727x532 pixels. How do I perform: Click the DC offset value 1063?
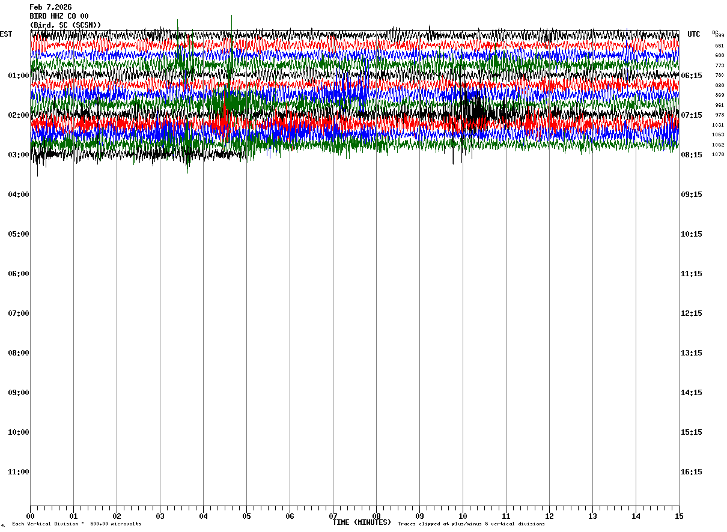point(718,135)
